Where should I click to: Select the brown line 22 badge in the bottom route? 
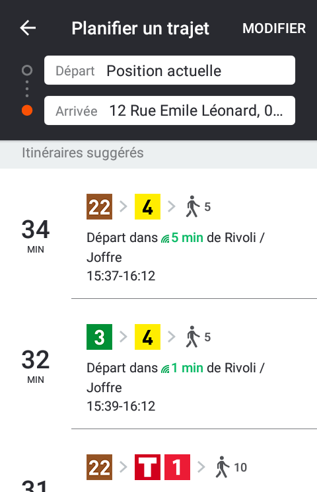click(x=99, y=468)
